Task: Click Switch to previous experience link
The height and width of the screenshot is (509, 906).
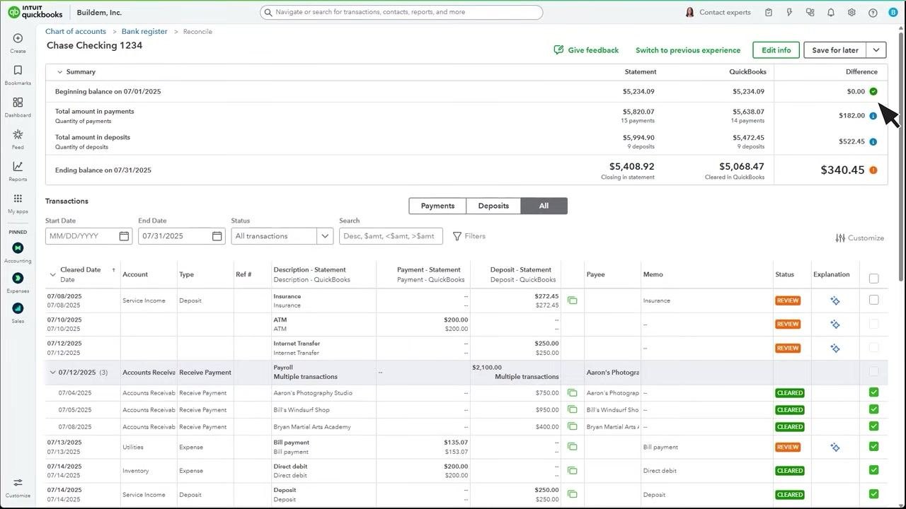Action: click(688, 50)
